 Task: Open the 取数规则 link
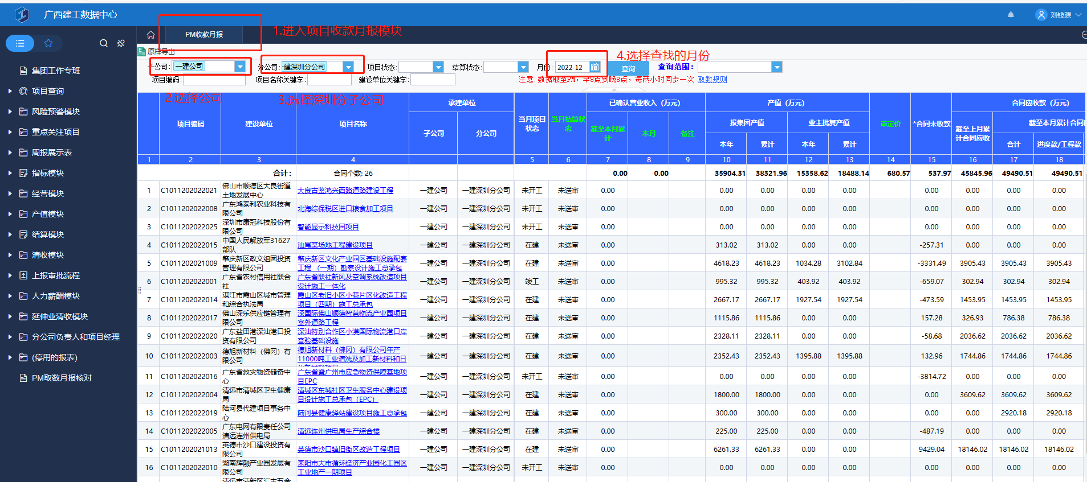713,80
